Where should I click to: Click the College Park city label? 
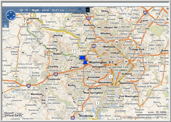[x=137, y=50]
